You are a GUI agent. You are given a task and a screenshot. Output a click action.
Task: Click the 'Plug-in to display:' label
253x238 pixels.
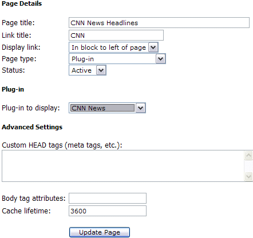coord(31,108)
